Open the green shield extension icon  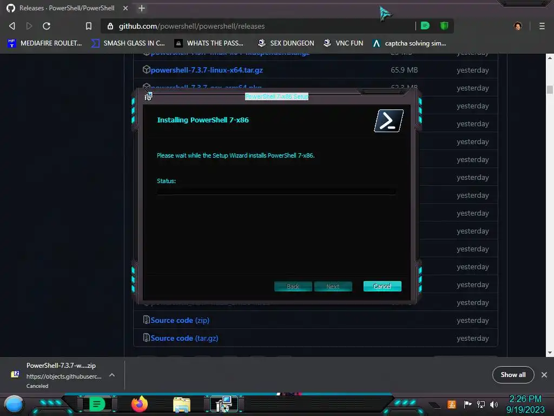tap(444, 25)
